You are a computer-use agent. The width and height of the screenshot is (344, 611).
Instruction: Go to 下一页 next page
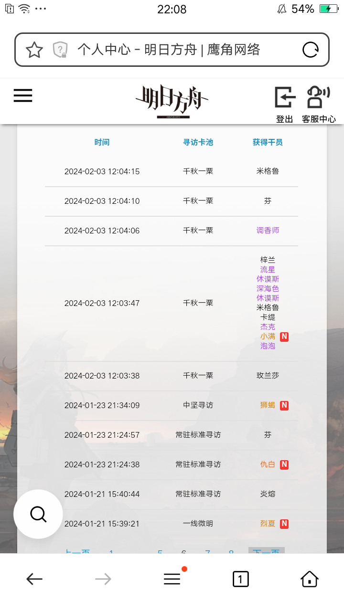266,551
